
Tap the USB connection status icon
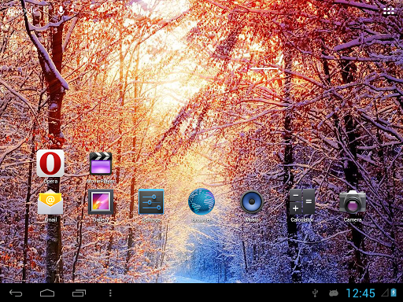point(316,293)
